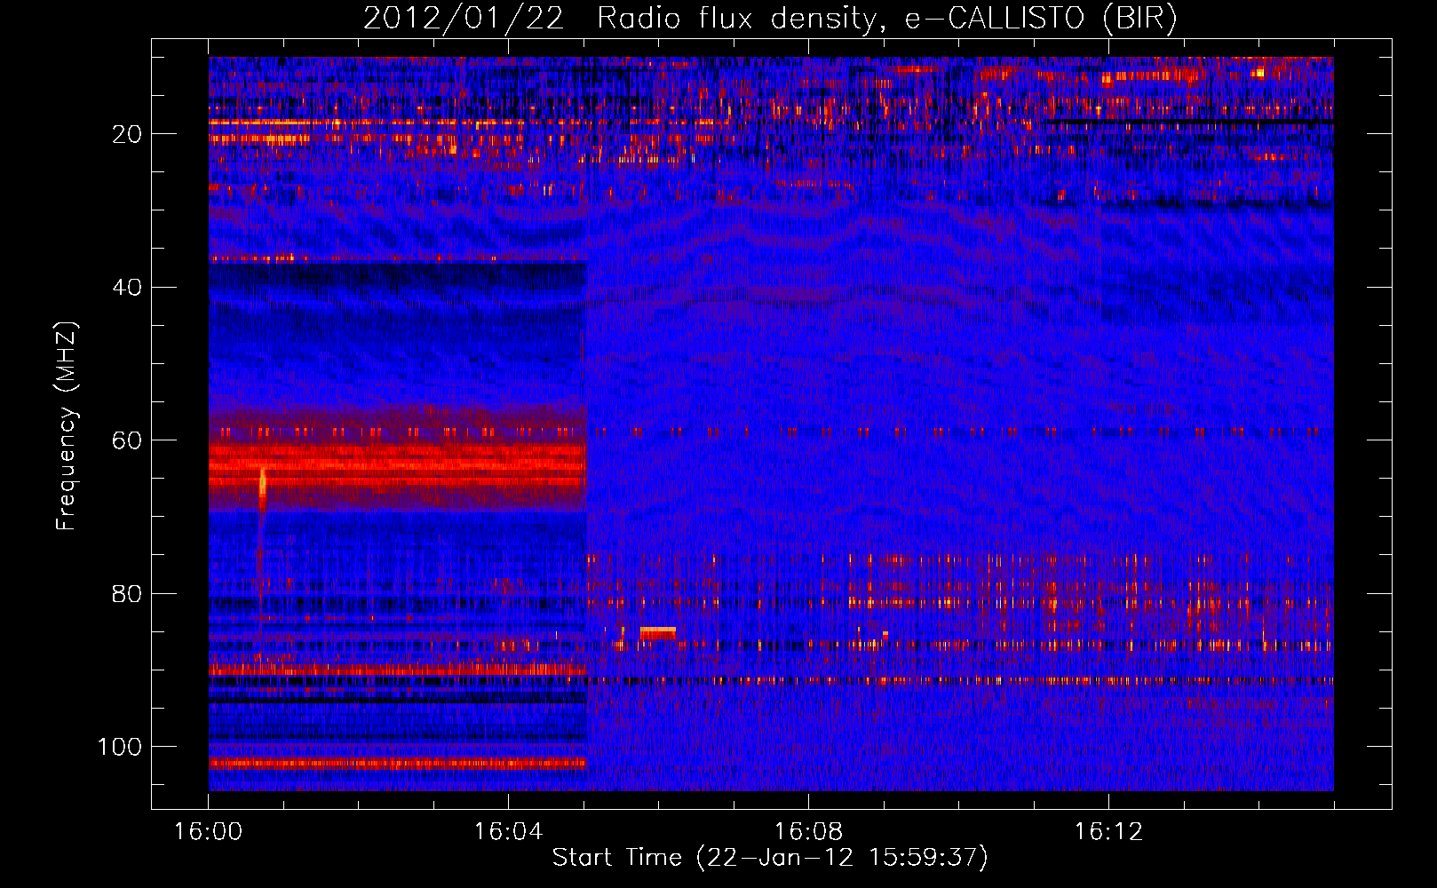Click the 100 MHz frequency tick label
This screenshot has width=1437, height=888.
pos(120,747)
